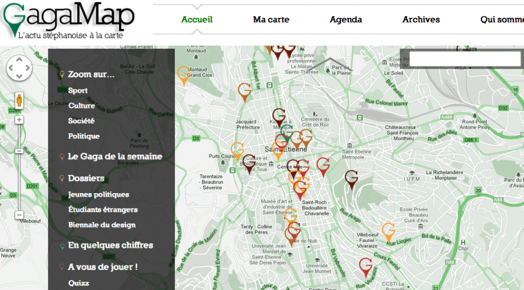Click the Université Jean Monnet campus icon
This screenshot has width=524, height=290.
tap(317, 260)
